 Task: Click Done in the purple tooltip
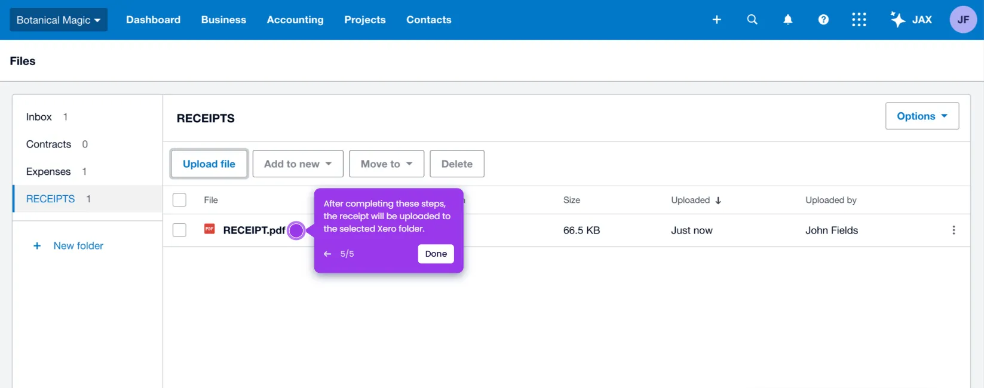tap(436, 254)
